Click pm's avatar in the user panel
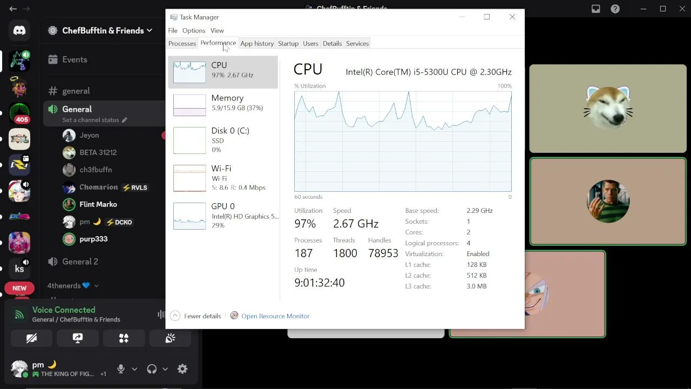Screen dimensions: 691x389 click(x=19, y=369)
